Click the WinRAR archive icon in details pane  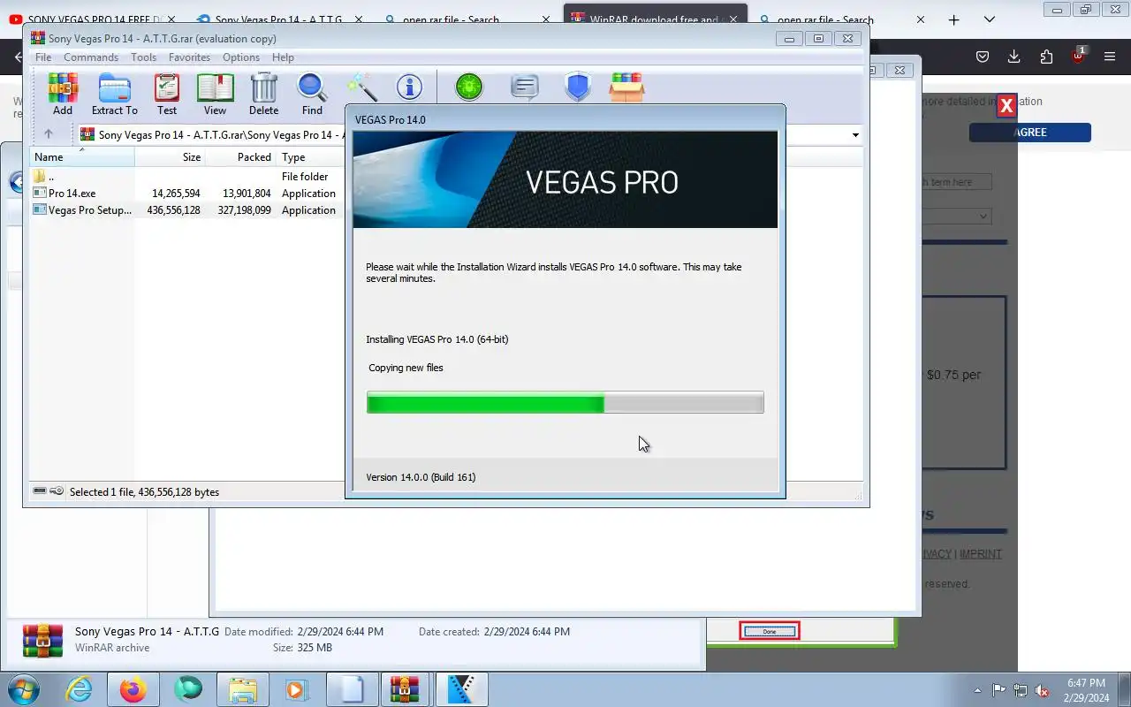pos(42,640)
